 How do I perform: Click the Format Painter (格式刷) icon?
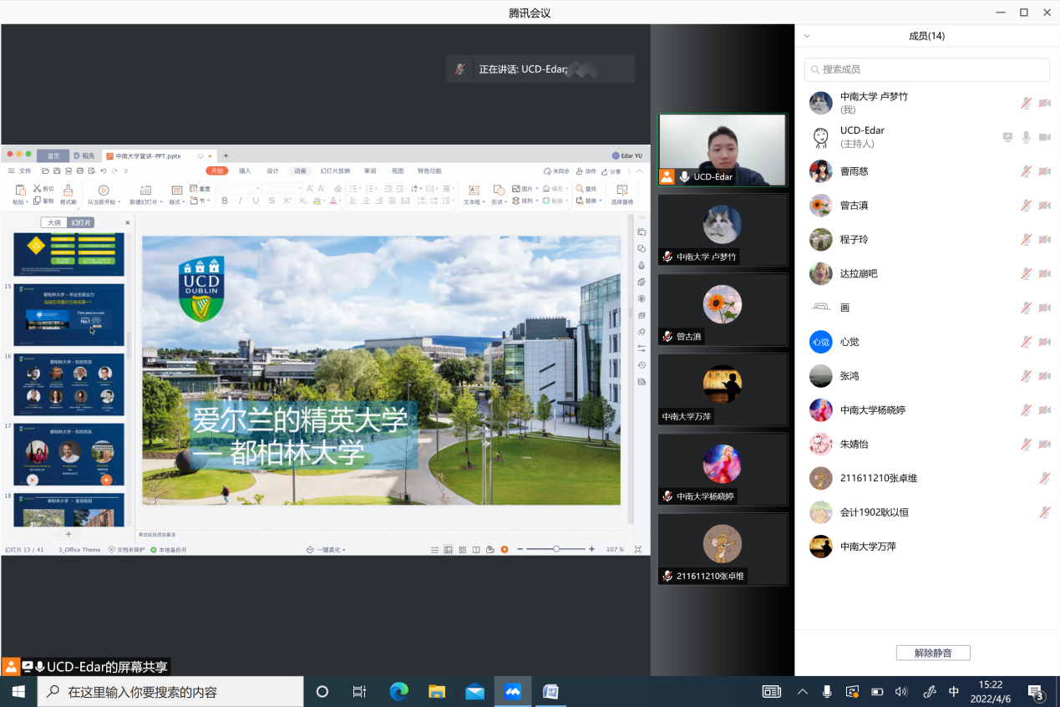(68, 190)
